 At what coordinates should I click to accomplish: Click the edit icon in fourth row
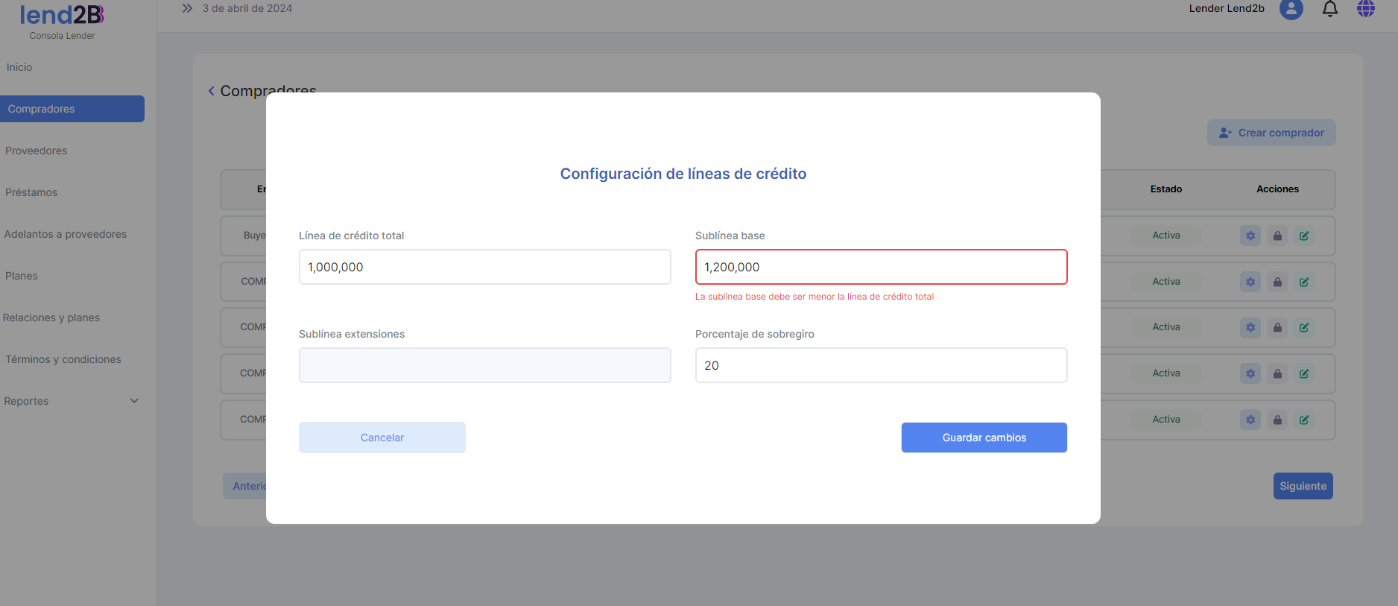[x=1304, y=373]
